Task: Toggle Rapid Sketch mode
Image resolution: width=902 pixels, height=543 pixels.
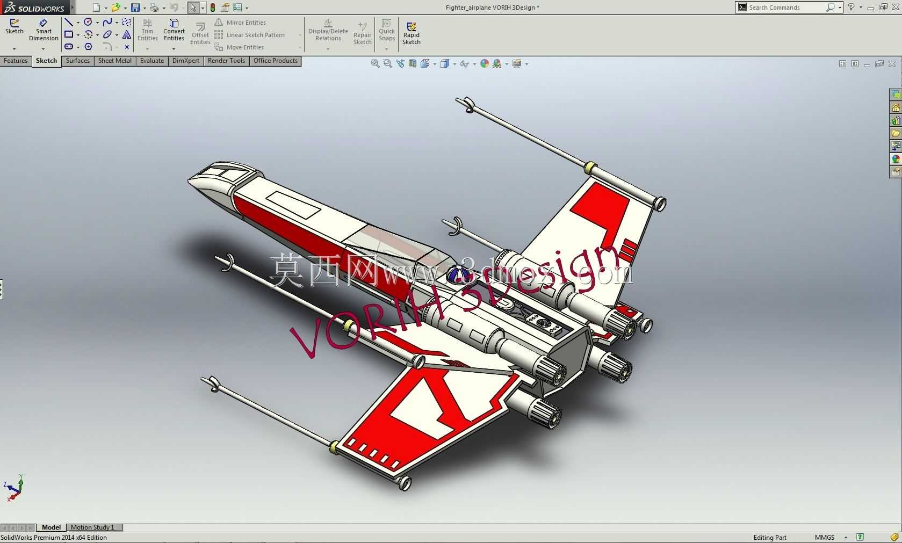Action: (412, 34)
